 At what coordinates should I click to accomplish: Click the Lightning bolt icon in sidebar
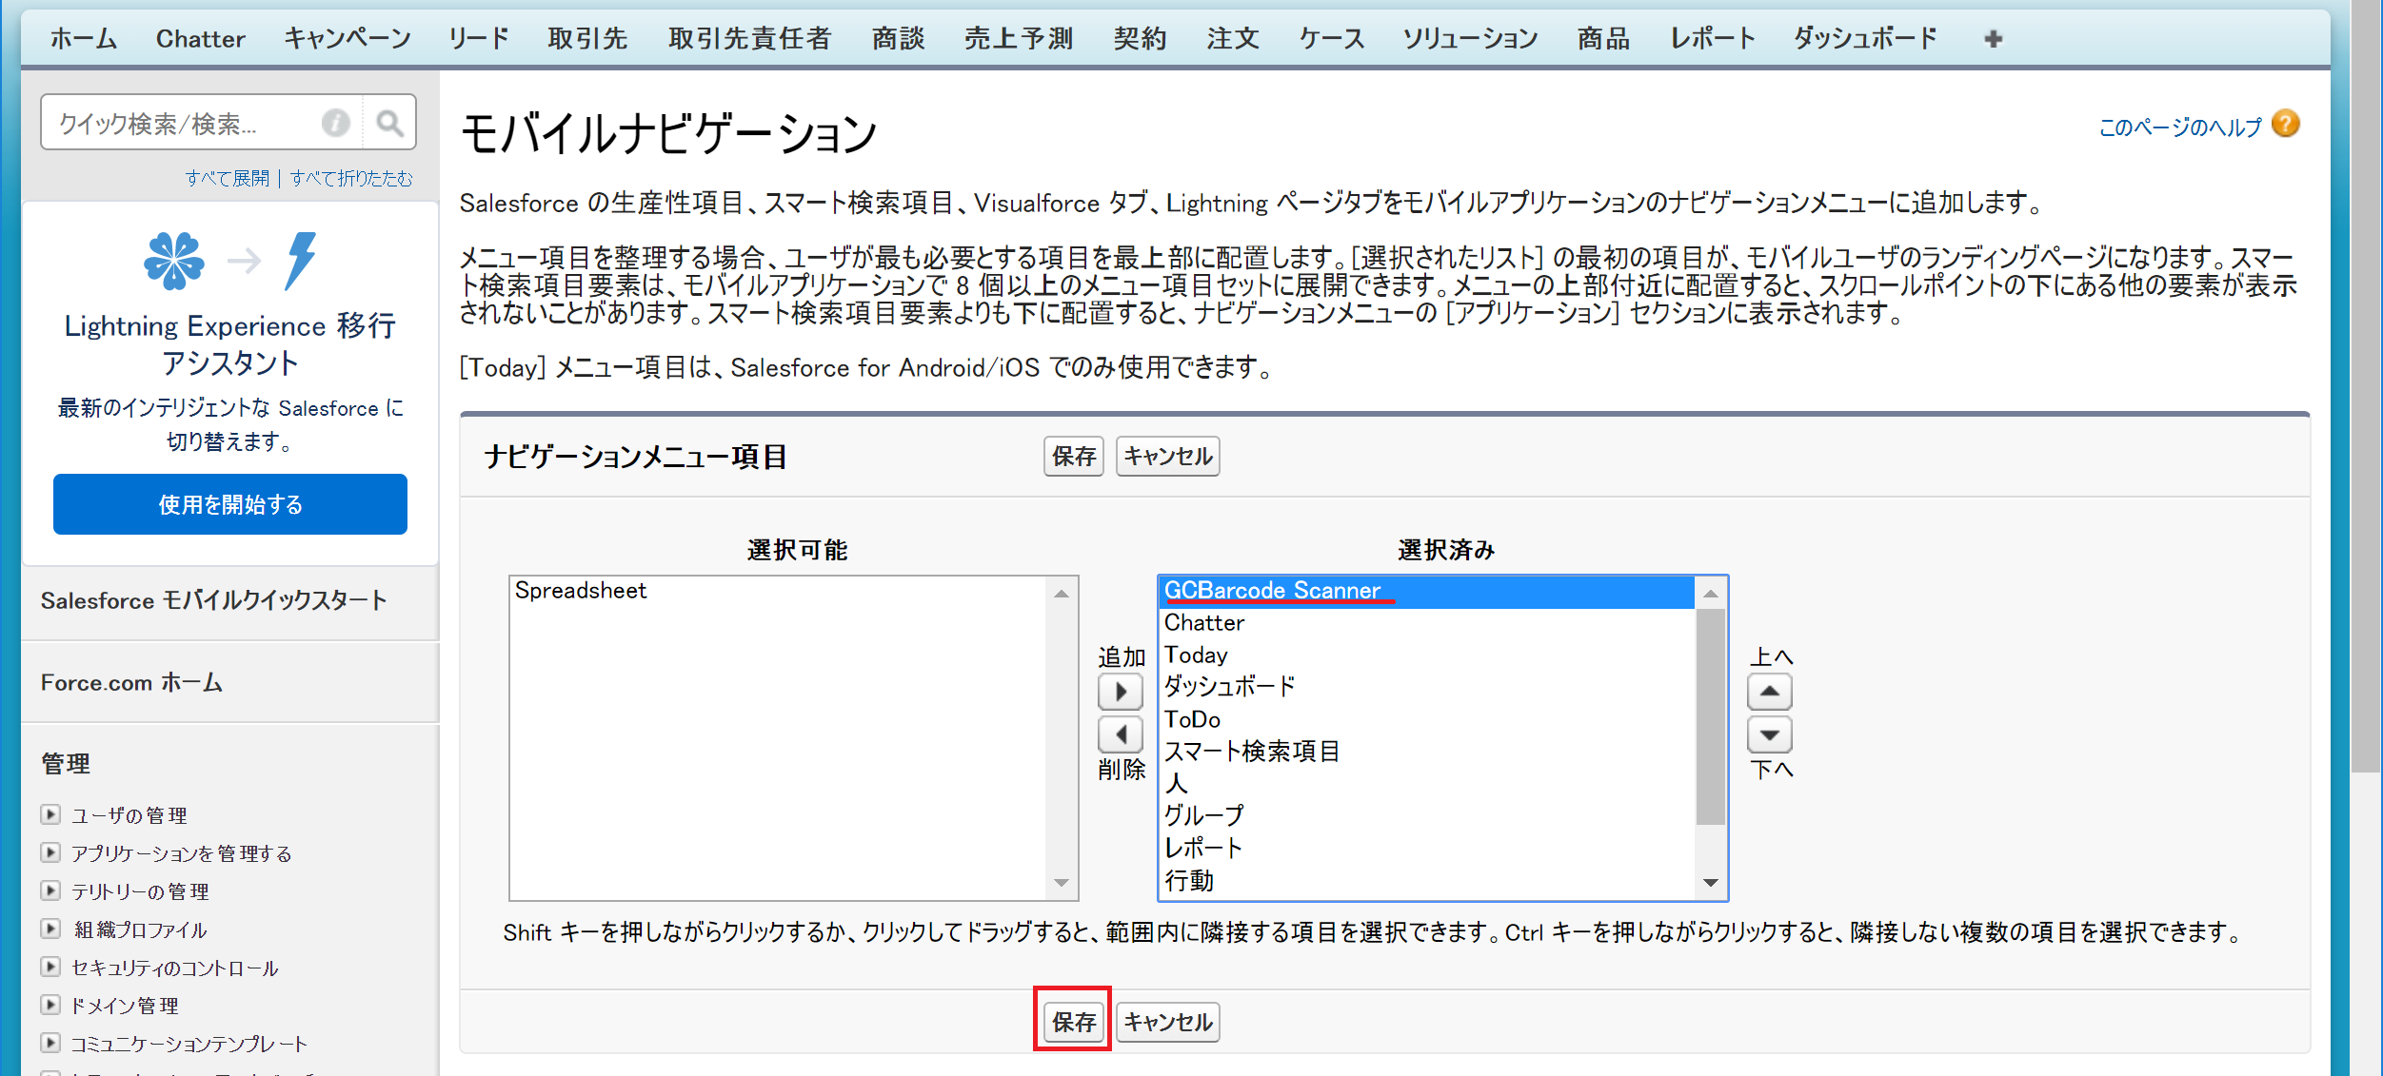pos(300,261)
